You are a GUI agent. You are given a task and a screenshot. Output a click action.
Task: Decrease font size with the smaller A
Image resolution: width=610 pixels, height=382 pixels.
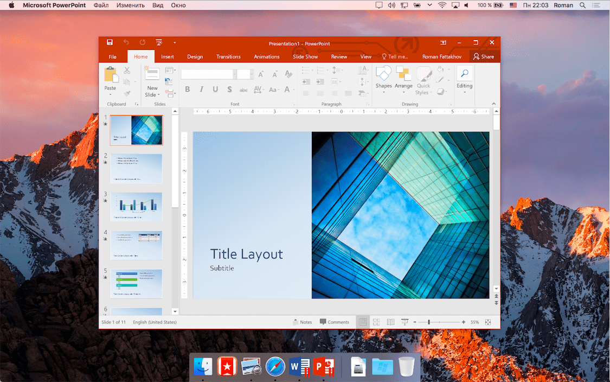tap(275, 74)
